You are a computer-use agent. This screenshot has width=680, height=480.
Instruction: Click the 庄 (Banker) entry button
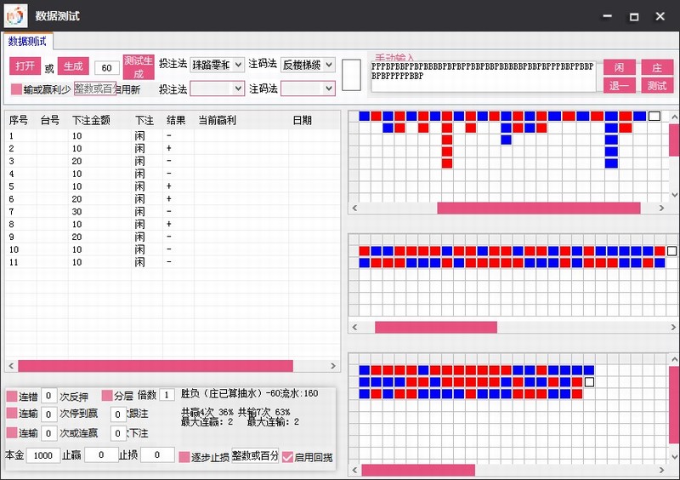pyautogui.click(x=656, y=67)
